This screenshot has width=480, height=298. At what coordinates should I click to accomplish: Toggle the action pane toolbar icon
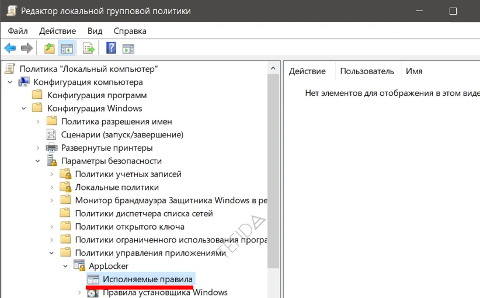128,48
